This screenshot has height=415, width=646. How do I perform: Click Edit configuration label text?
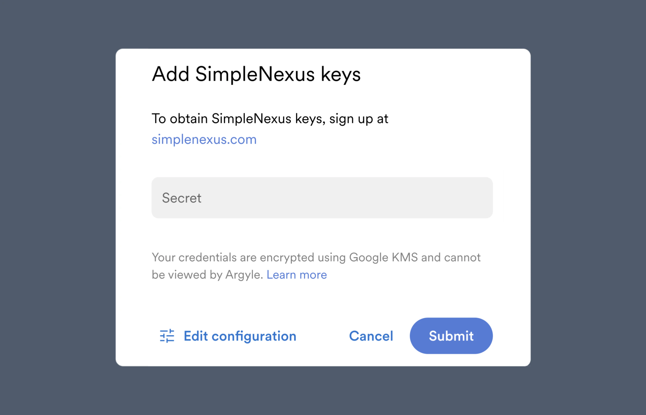tap(239, 336)
